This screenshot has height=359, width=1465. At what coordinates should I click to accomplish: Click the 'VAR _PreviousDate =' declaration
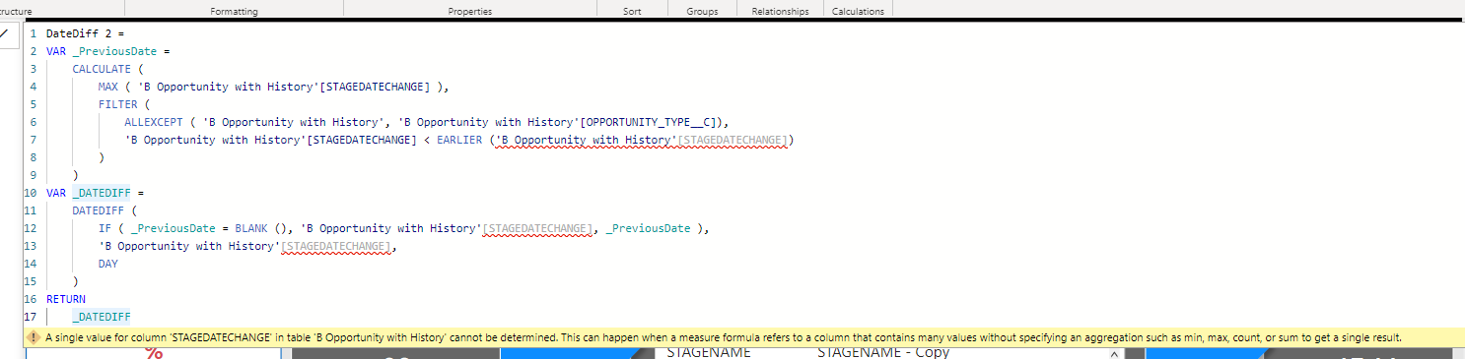coord(108,51)
